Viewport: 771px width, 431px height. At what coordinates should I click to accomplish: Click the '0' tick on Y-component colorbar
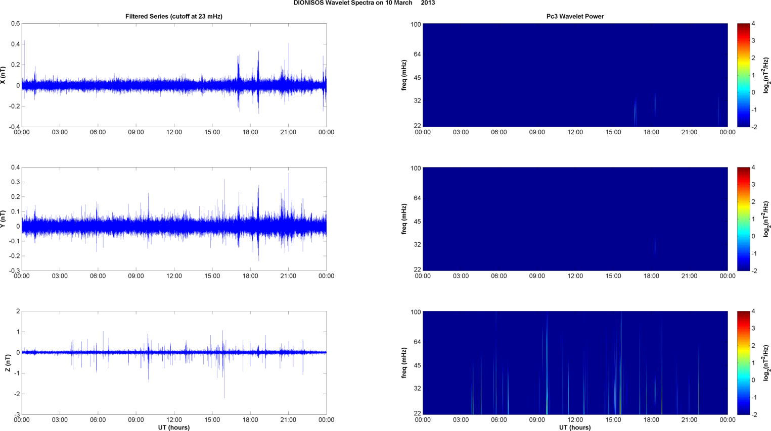[754, 236]
